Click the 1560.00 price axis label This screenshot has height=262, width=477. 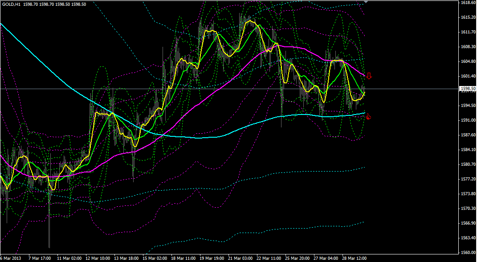click(468, 253)
